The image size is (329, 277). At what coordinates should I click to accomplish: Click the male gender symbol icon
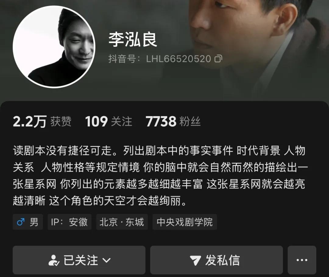[x=21, y=222]
